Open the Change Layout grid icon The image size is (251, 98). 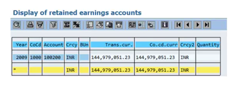[x=132, y=25]
